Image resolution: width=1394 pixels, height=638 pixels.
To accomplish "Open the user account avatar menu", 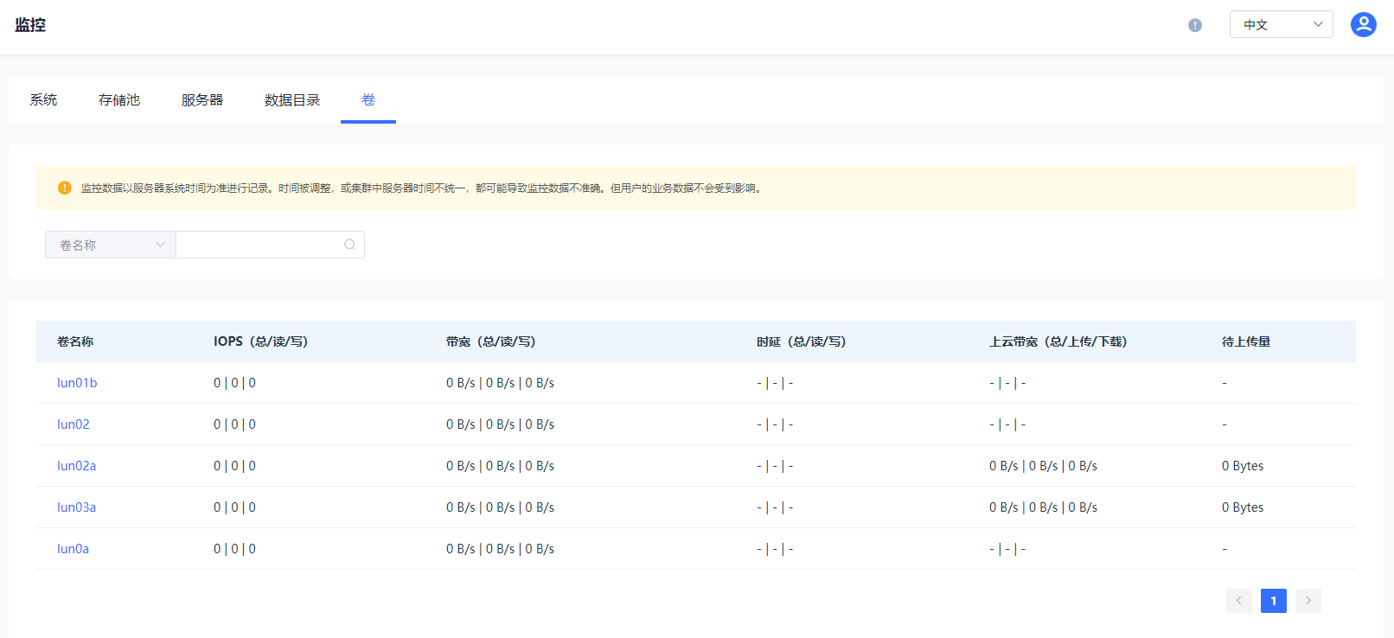I will click(x=1363, y=24).
